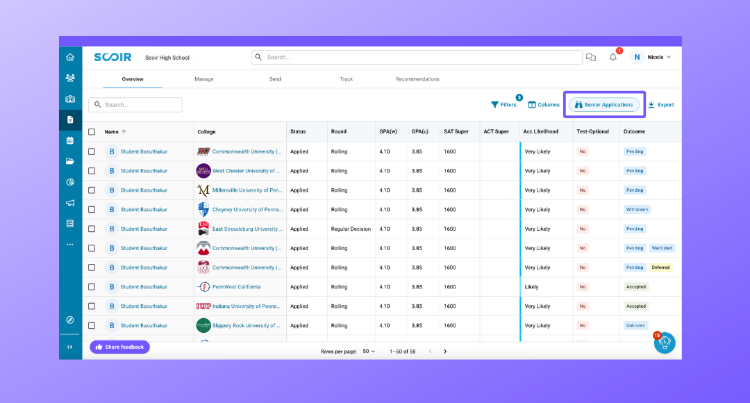Open the notifications bell

point(613,58)
